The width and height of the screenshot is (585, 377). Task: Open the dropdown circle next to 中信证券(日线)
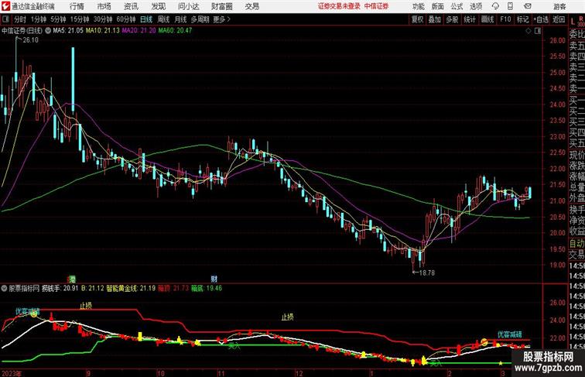point(48,31)
